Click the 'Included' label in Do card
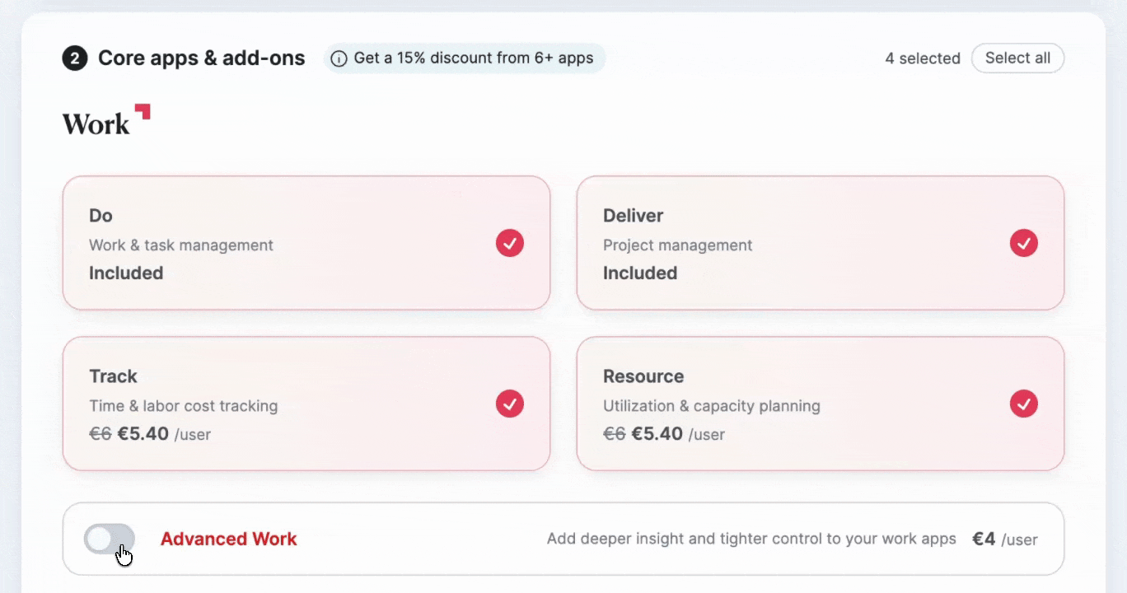 (x=126, y=273)
